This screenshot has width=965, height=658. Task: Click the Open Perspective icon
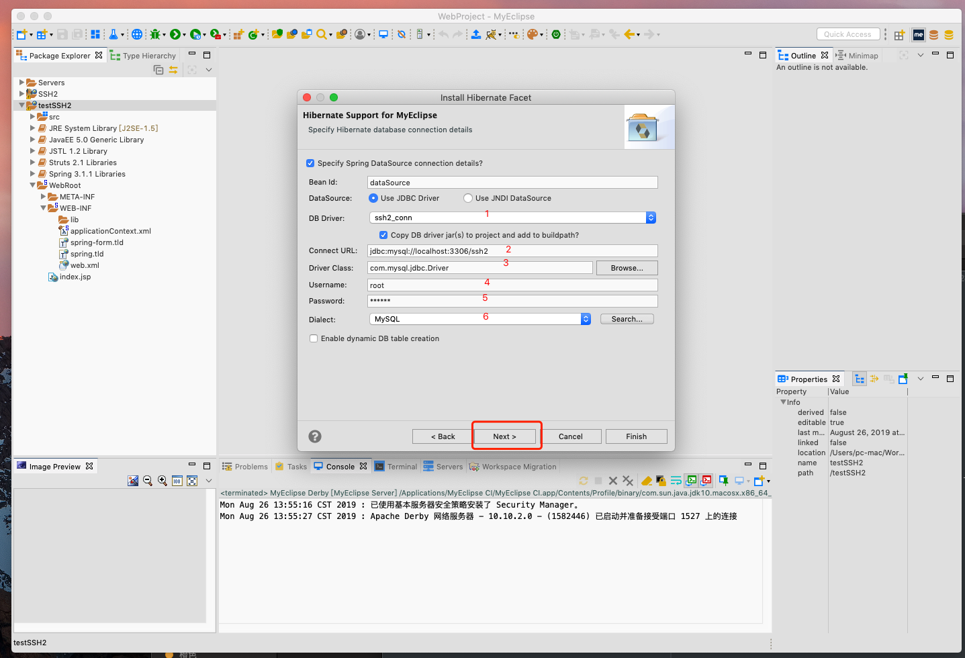899,35
